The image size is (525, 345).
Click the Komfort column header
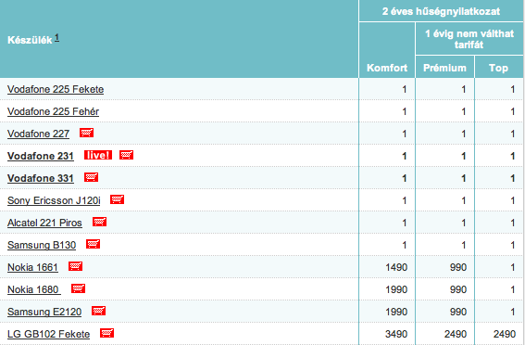(387, 68)
